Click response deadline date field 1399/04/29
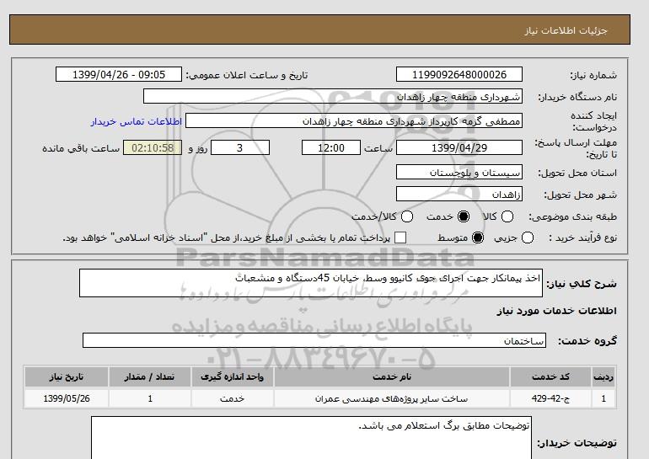 pos(459,147)
